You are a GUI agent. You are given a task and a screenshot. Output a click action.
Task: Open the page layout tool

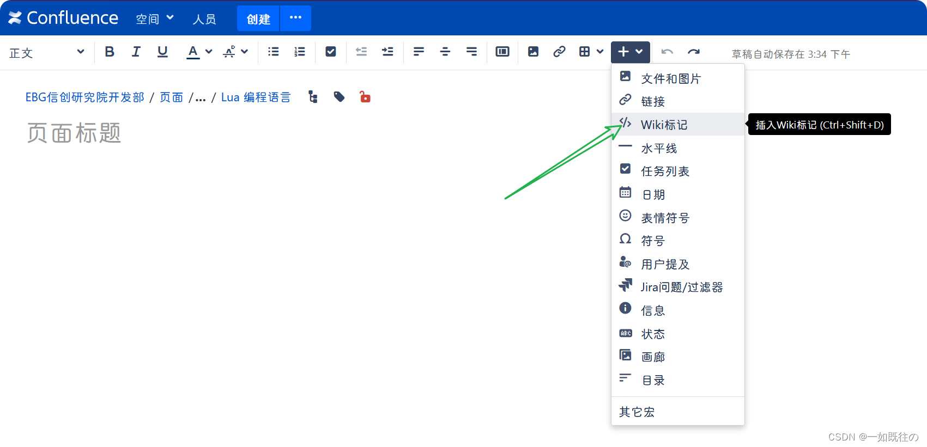click(502, 52)
